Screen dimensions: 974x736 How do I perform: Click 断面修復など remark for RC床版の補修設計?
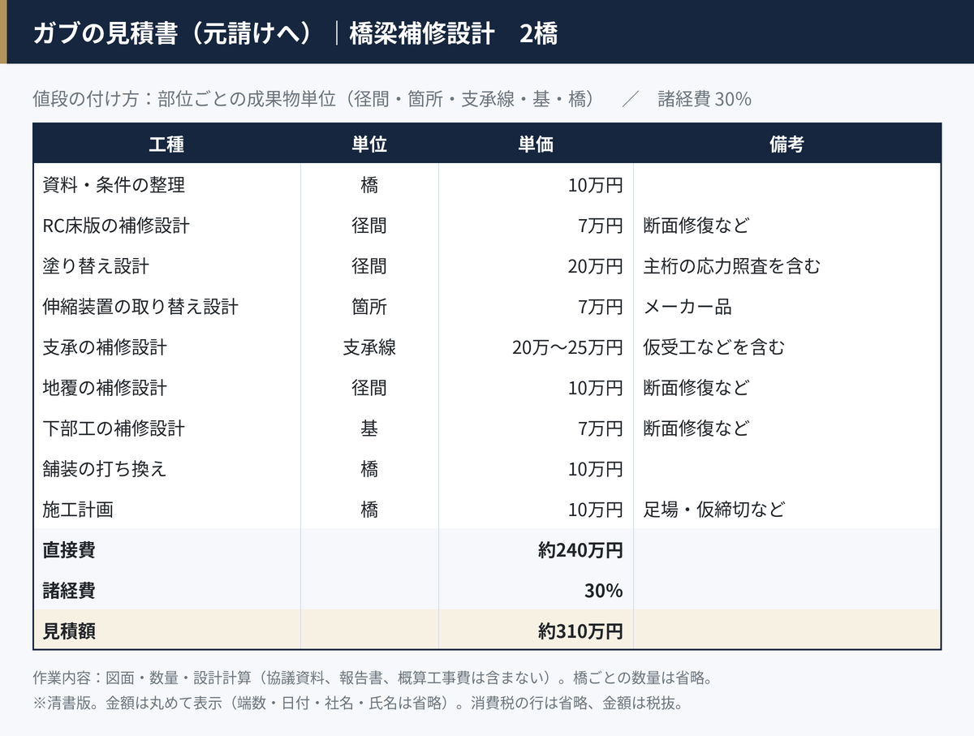coord(696,226)
